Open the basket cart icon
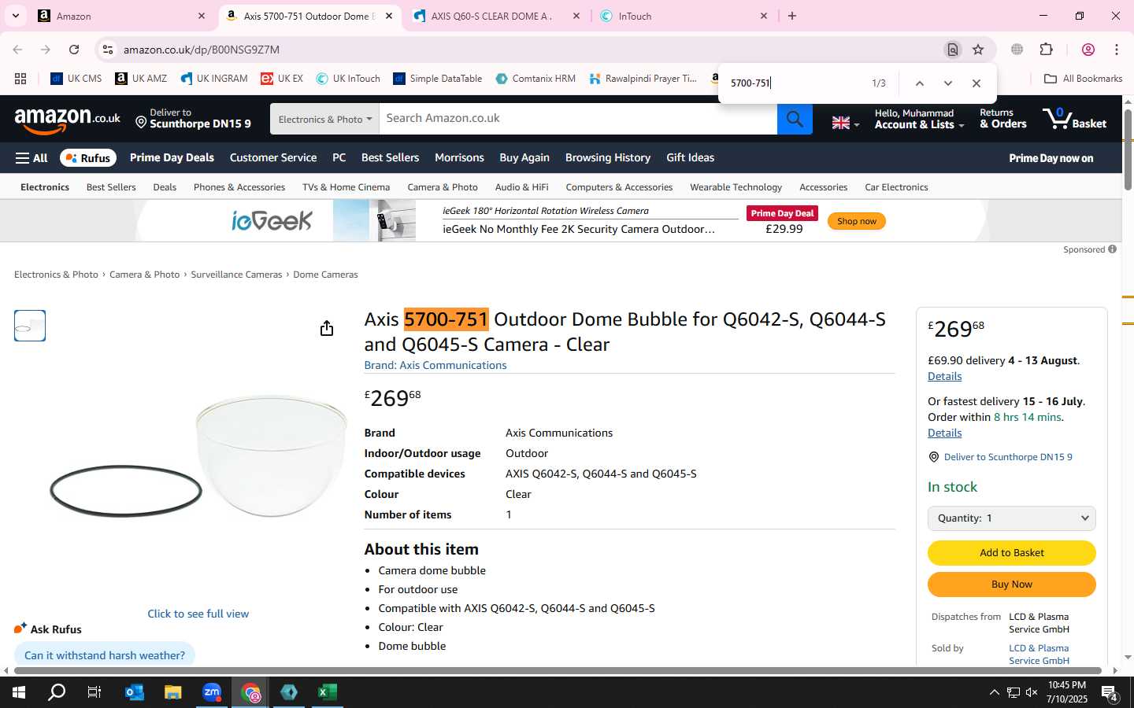Screen dimensions: 1134x708 pyautogui.click(x=1074, y=119)
